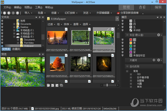The width and height of the screenshot is (167, 111).
Task: Open the 过滤 filter options
Action: (x=51, y=24)
